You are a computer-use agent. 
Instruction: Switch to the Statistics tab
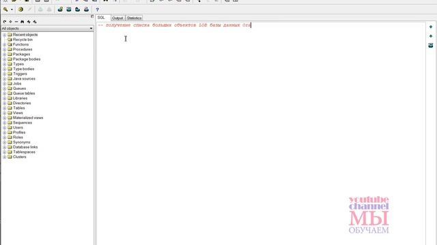[134, 18]
